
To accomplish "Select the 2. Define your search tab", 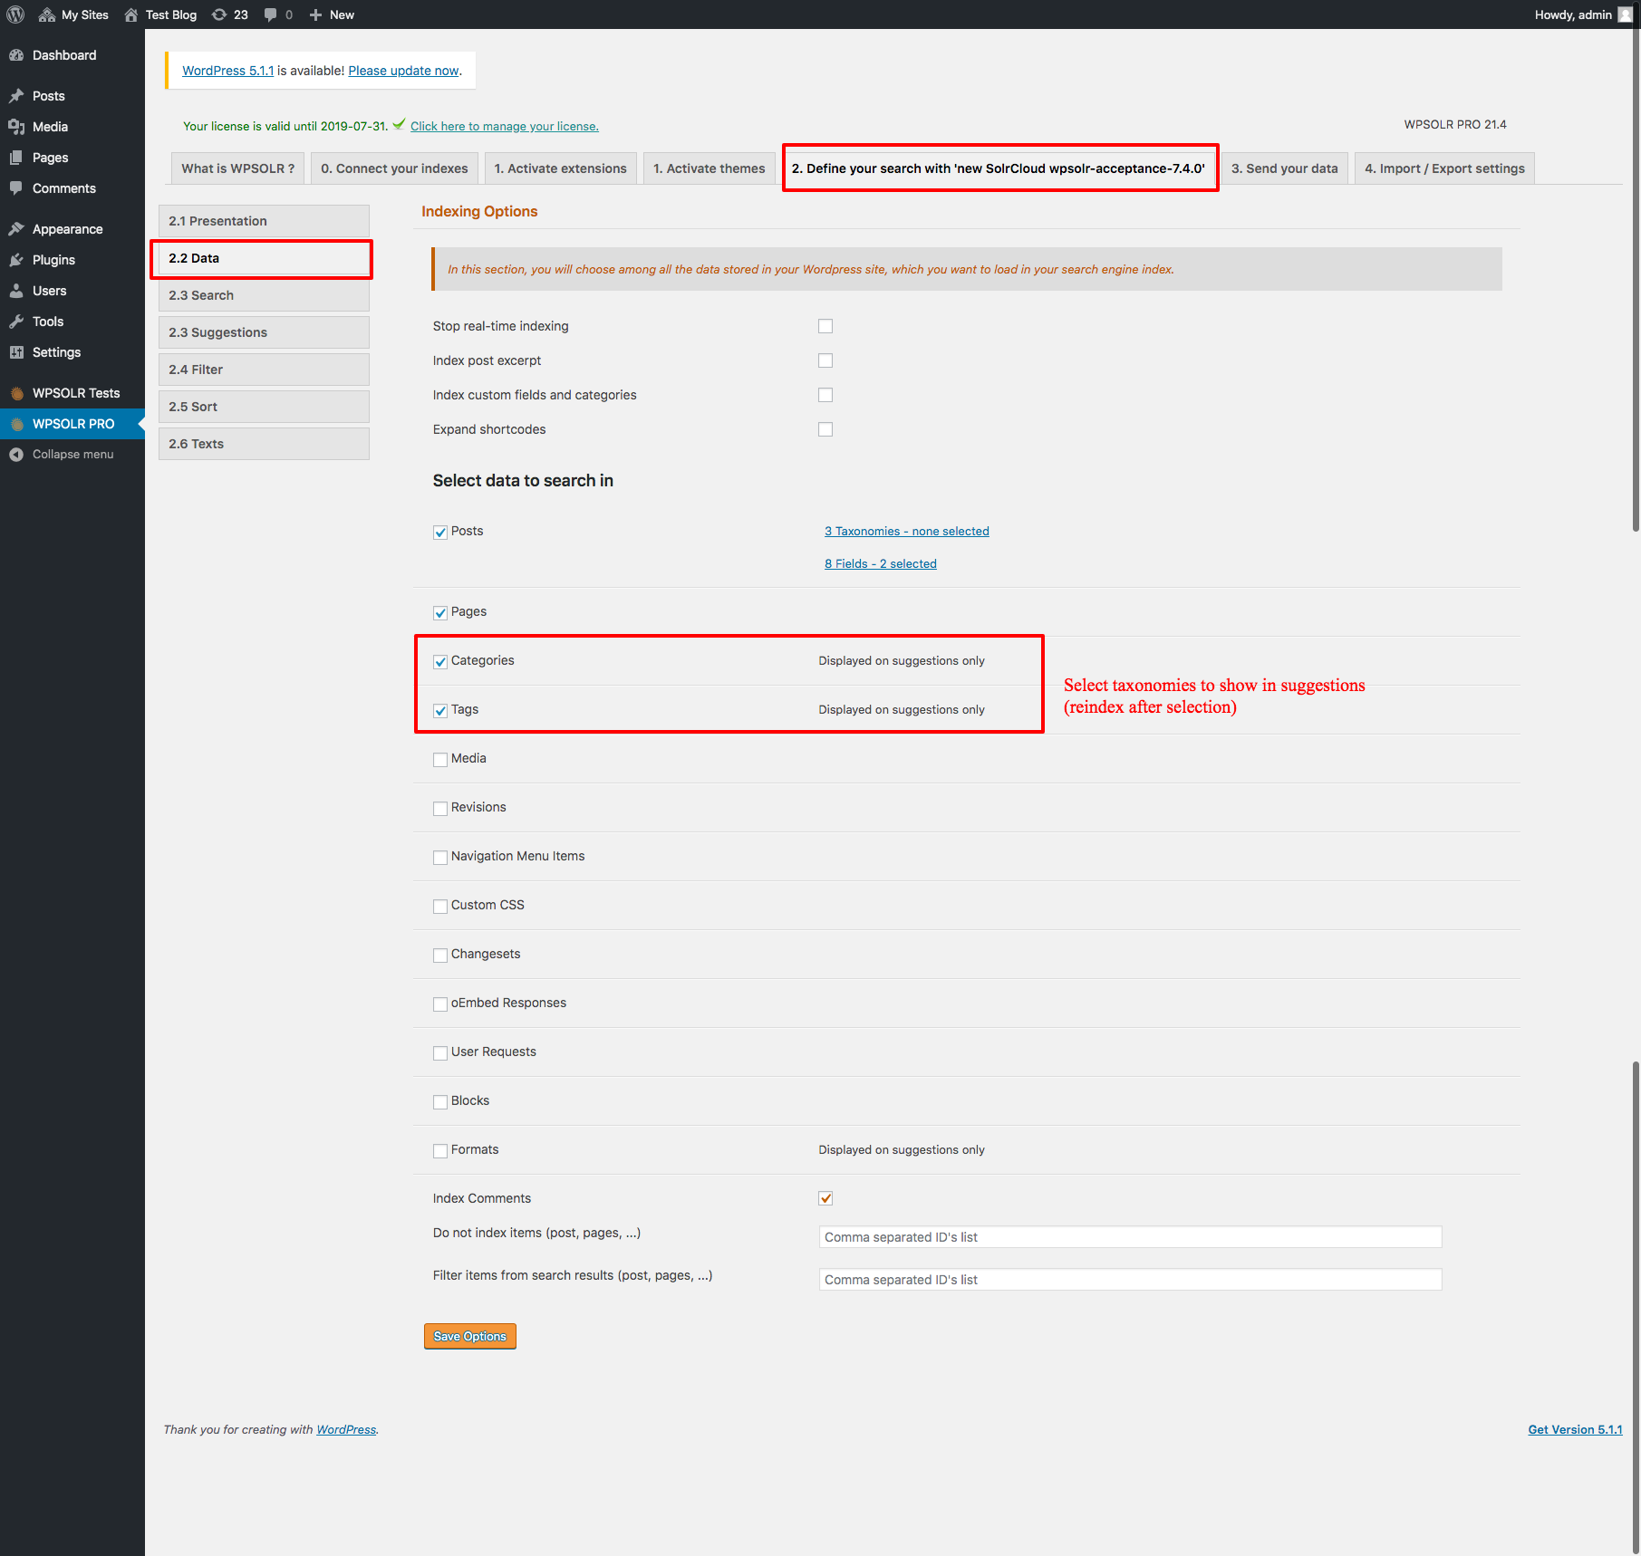I will tap(998, 168).
